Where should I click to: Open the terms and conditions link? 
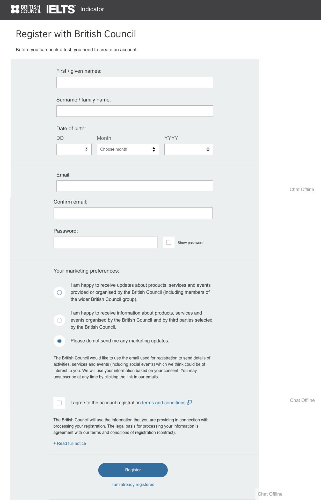[x=164, y=403]
